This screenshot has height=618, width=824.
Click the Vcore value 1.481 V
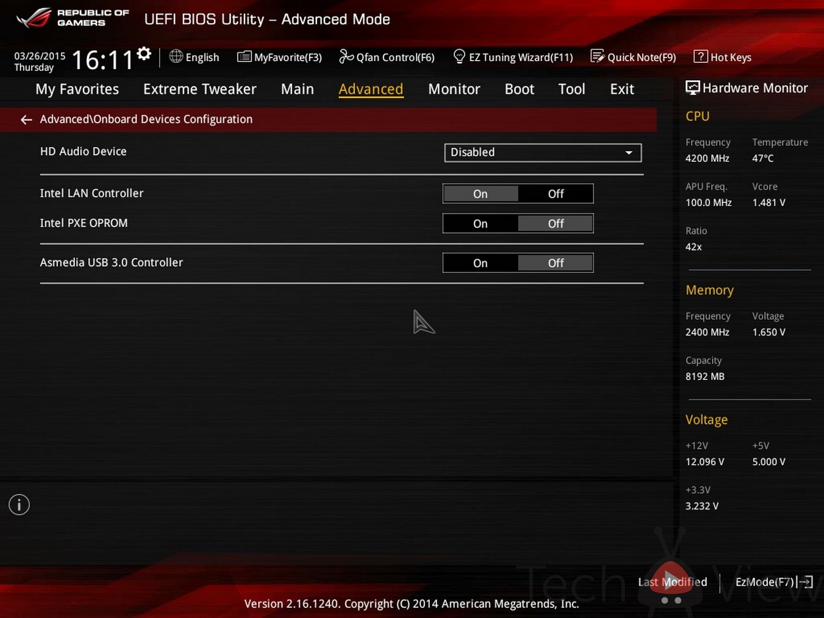click(768, 203)
